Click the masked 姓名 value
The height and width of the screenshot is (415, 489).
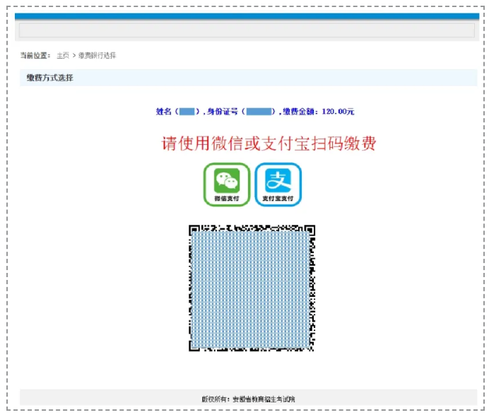point(187,112)
